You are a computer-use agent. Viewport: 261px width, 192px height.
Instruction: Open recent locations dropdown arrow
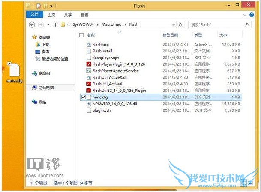tap(48, 25)
